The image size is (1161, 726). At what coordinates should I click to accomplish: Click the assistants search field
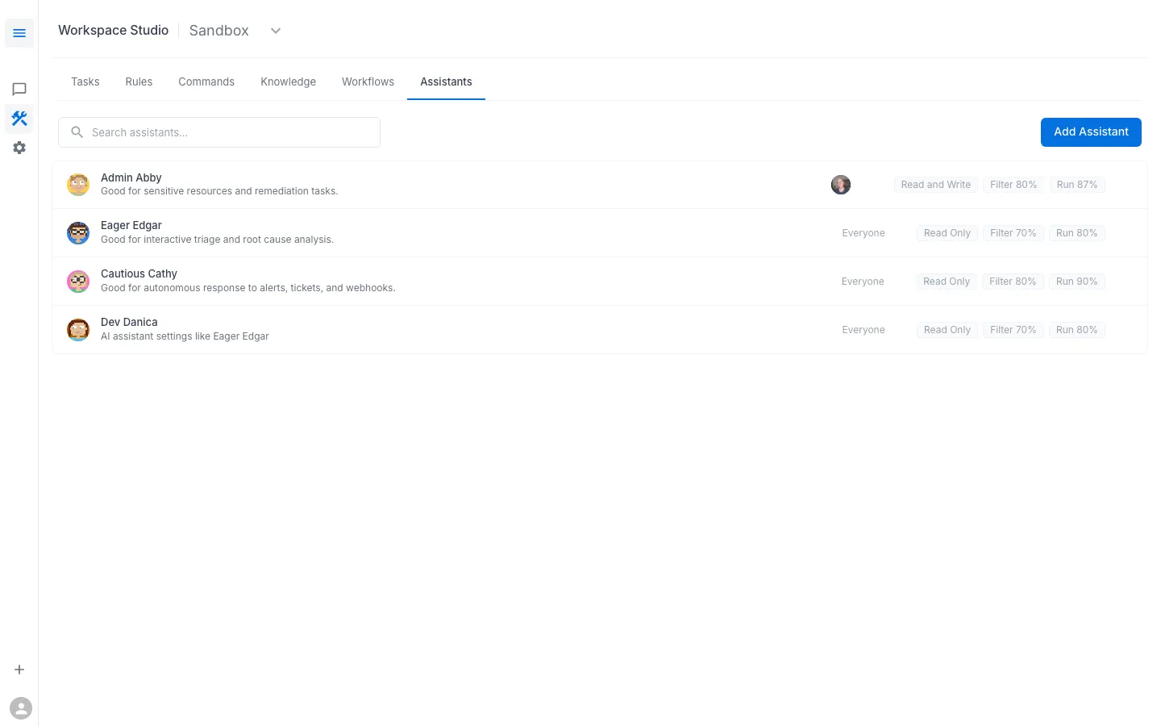[218, 131]
